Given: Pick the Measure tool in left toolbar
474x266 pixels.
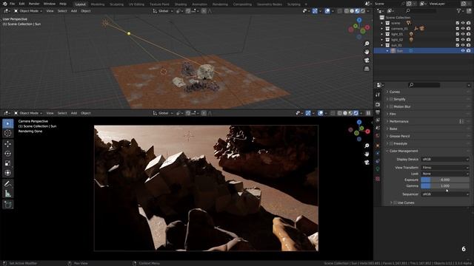Looking at the screenshot, I should click(8, 194).
